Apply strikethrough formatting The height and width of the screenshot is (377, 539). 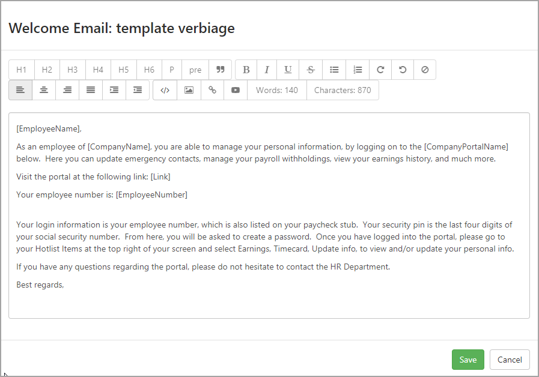tap(311, 70)
